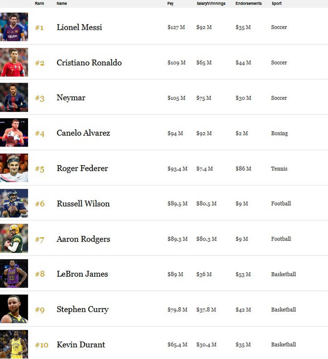Image resolution: width=328 pixels, height=359 pixels.
Task: Click Russell Wilson's photo thumbnail
Action: point(14,203)
